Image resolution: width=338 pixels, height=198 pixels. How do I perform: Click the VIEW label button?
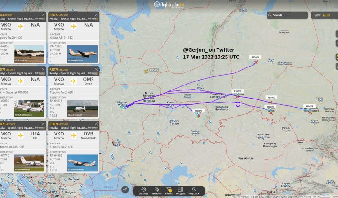click(x=317, y=15)
